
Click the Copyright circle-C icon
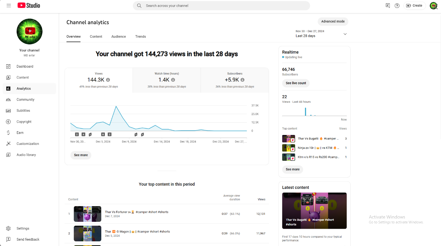coord(8,122)
